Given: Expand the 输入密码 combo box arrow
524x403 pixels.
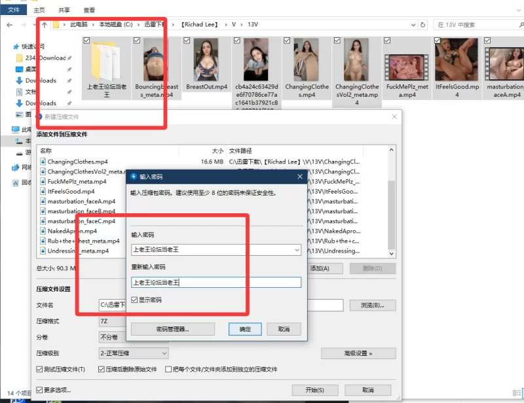Looking at the screenshot, I should pos(297,249).
